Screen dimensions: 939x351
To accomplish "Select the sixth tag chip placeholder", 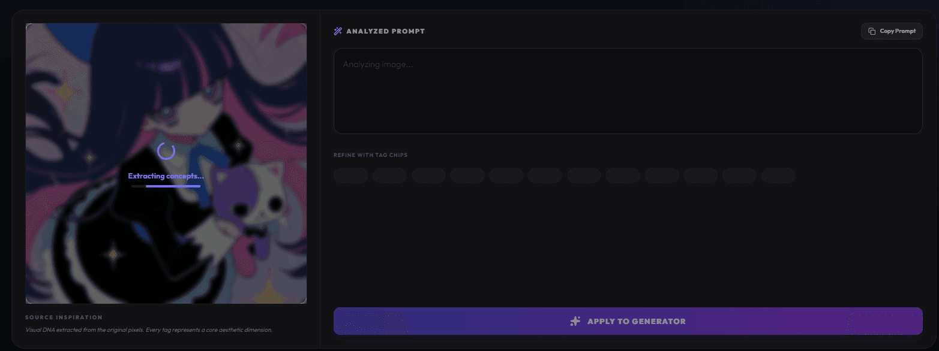I will tap(545, 175).
